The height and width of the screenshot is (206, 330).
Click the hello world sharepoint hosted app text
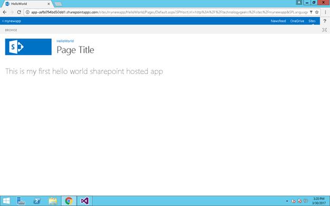pos(84,71)
